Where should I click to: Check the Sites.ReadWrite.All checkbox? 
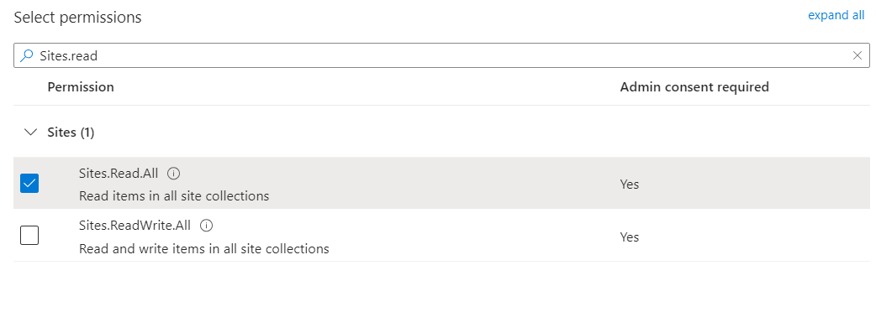point(29,236)
